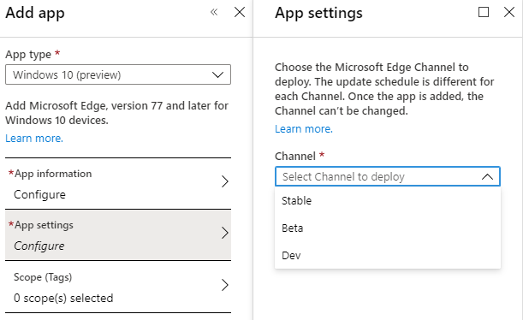Click the Channel field label
The image size is (523, 320).
point(295,156)
